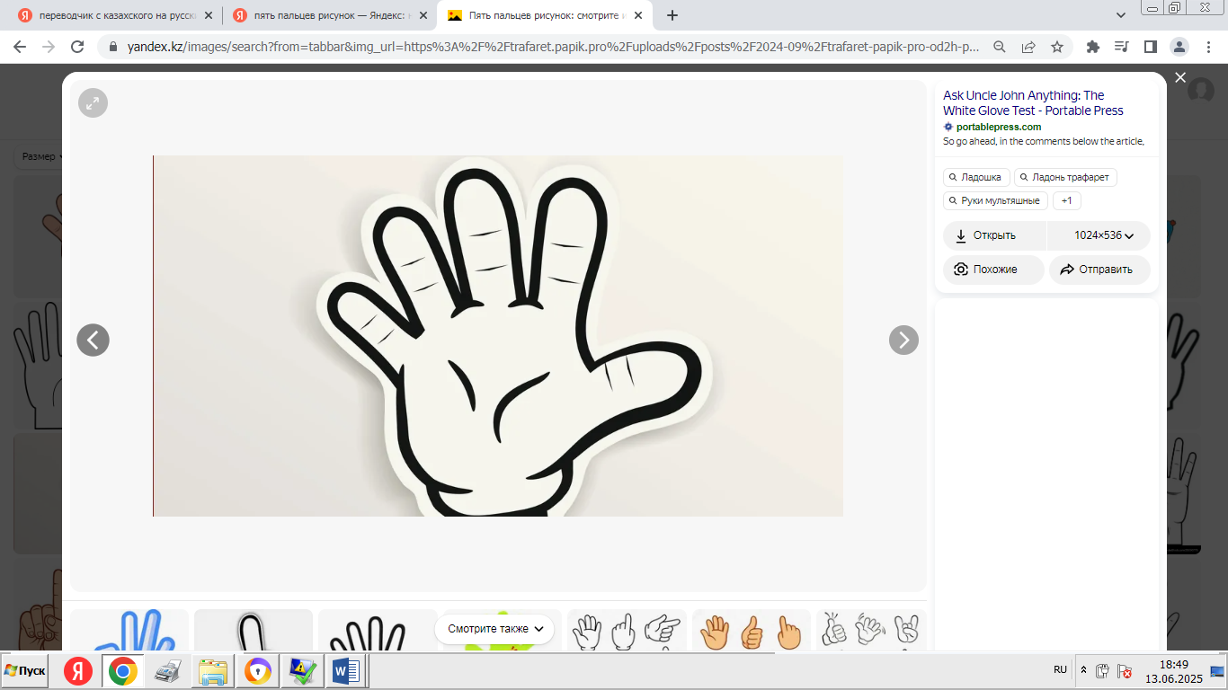Open the media controls icon in toolbar
The width and height of the screenshot is (1228, 690).
coord(1121,47)
